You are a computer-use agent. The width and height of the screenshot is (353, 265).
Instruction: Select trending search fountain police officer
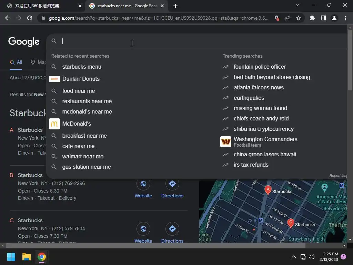pos(260,67)
